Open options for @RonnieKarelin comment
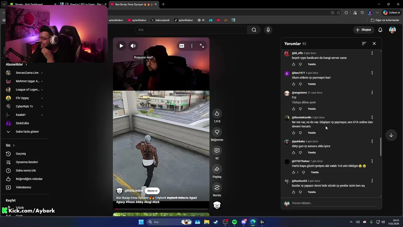This screenshot has width=403, height=227. coord(372,117)
